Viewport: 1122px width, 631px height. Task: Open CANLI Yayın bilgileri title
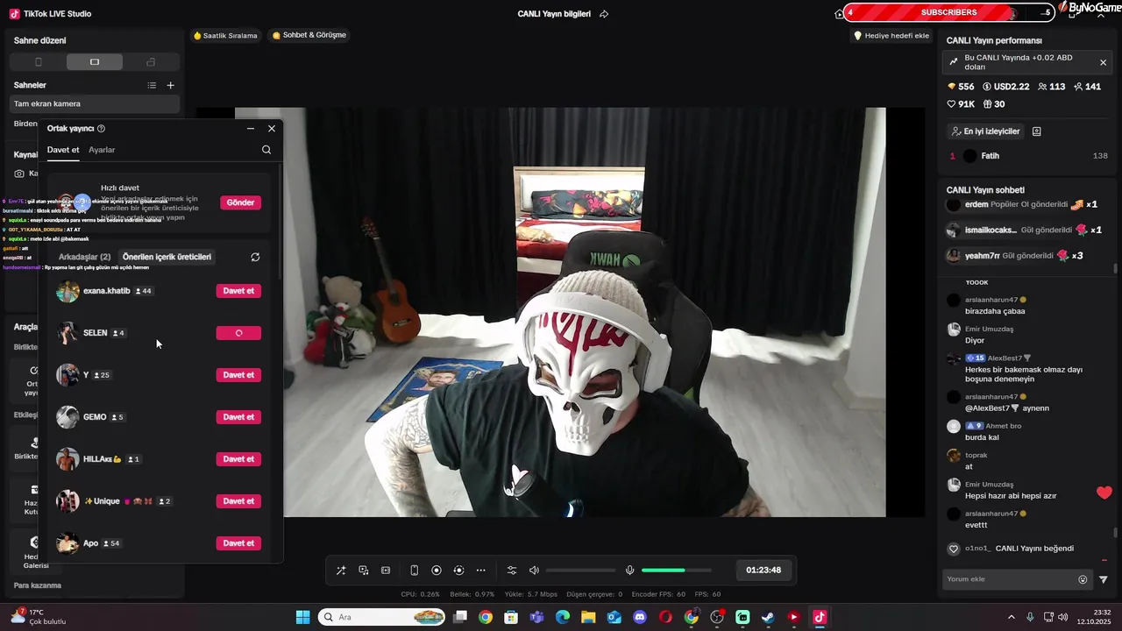coord(554,14)
